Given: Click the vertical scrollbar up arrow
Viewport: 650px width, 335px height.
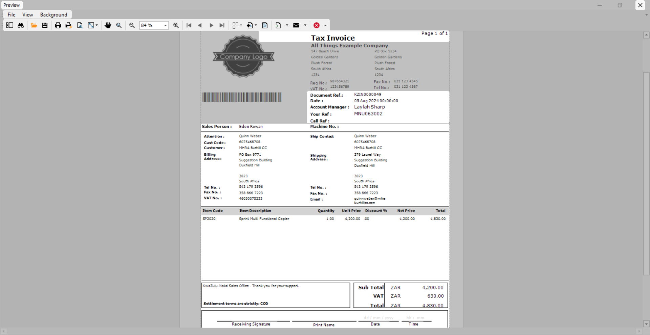Looking at the screenshot, I should coord(646,35).
